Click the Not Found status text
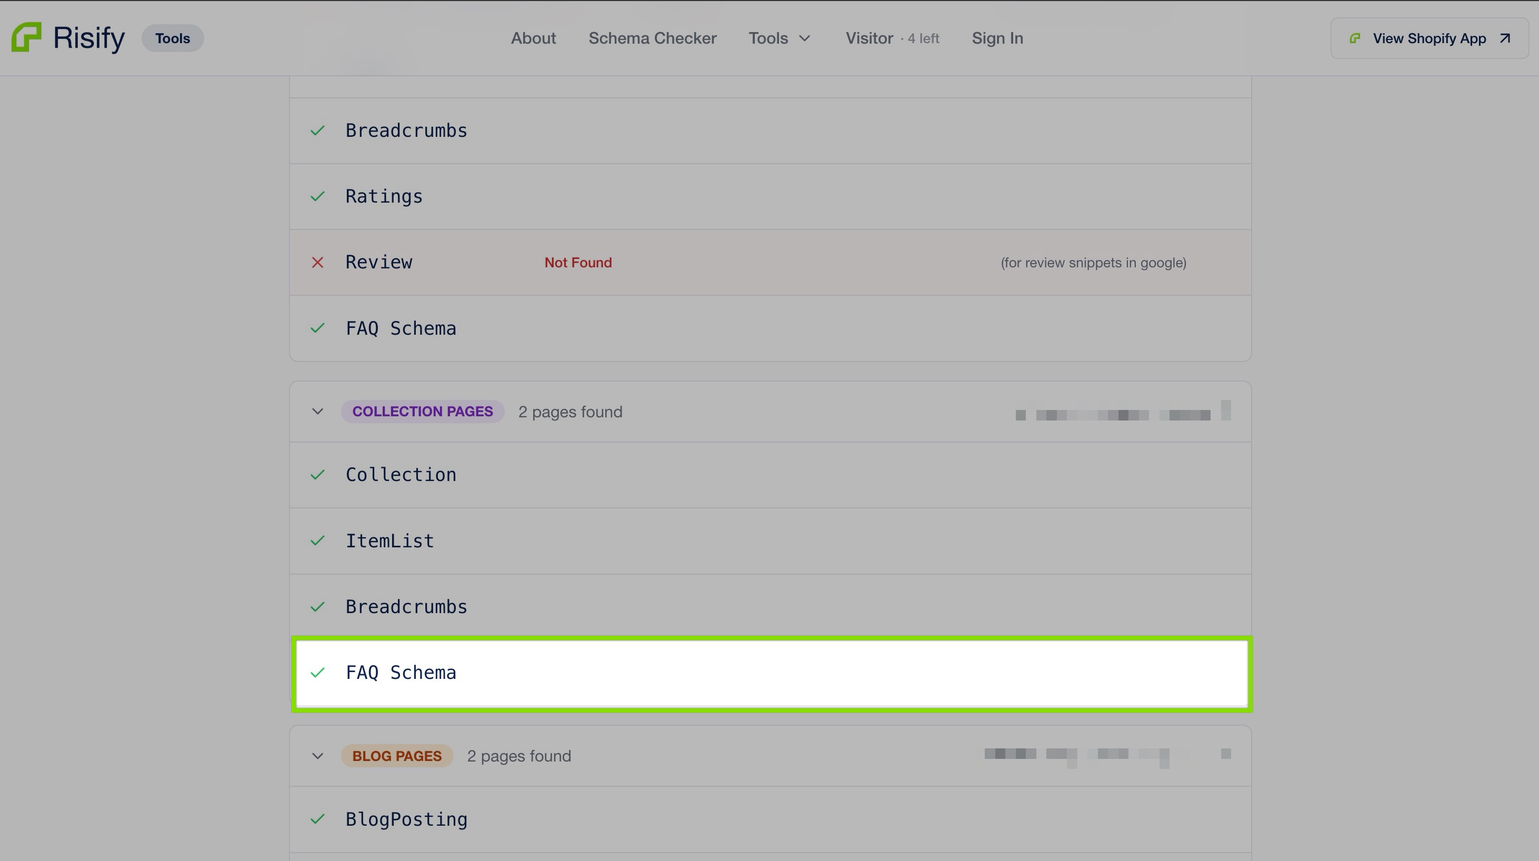 point(578,262)
